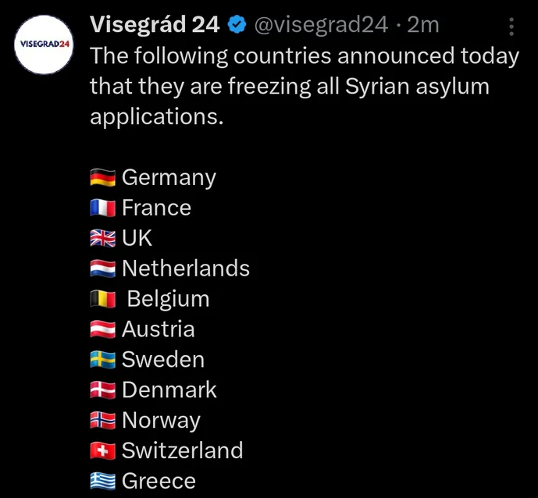Click the Belgium flag emoji
Screen dimensions: 538x498
coord(103,299)
